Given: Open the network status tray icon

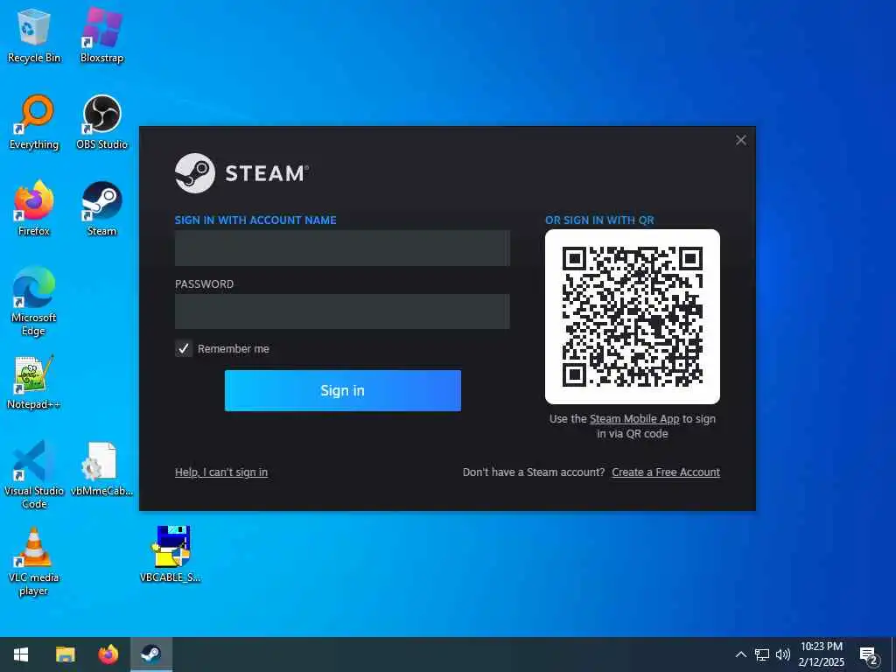Looking at the screenshot, I should tap(762, 654).
